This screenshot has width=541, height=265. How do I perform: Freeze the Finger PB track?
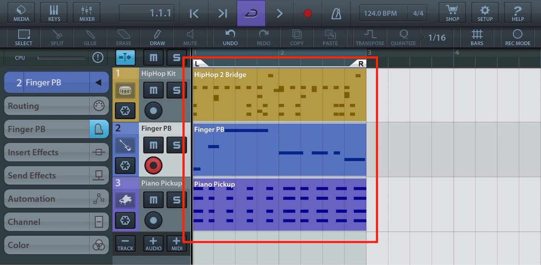point(125,166)
